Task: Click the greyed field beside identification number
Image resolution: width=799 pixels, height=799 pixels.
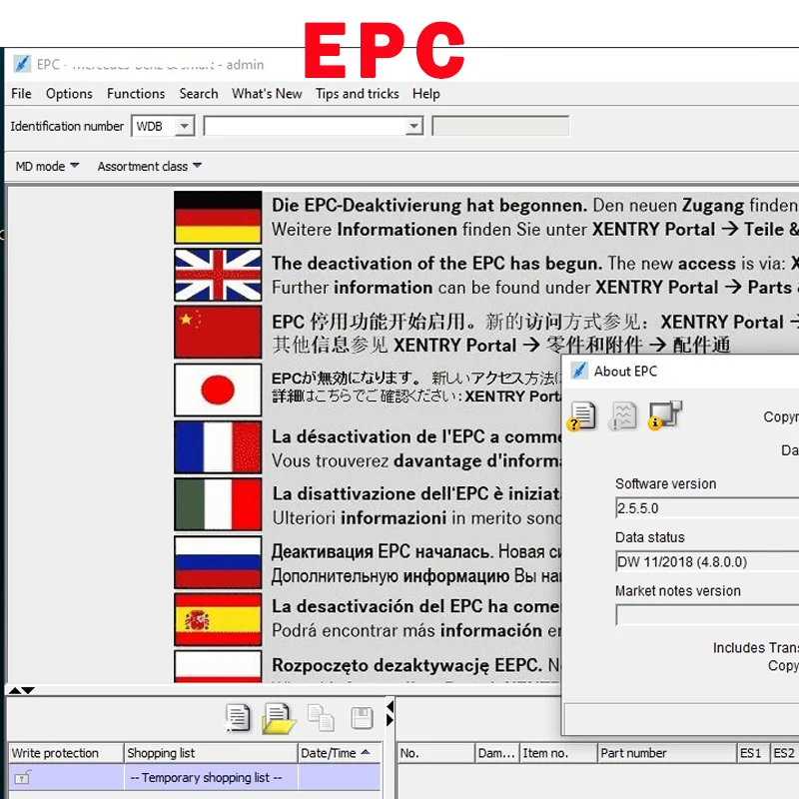Action: coord(500,126)
